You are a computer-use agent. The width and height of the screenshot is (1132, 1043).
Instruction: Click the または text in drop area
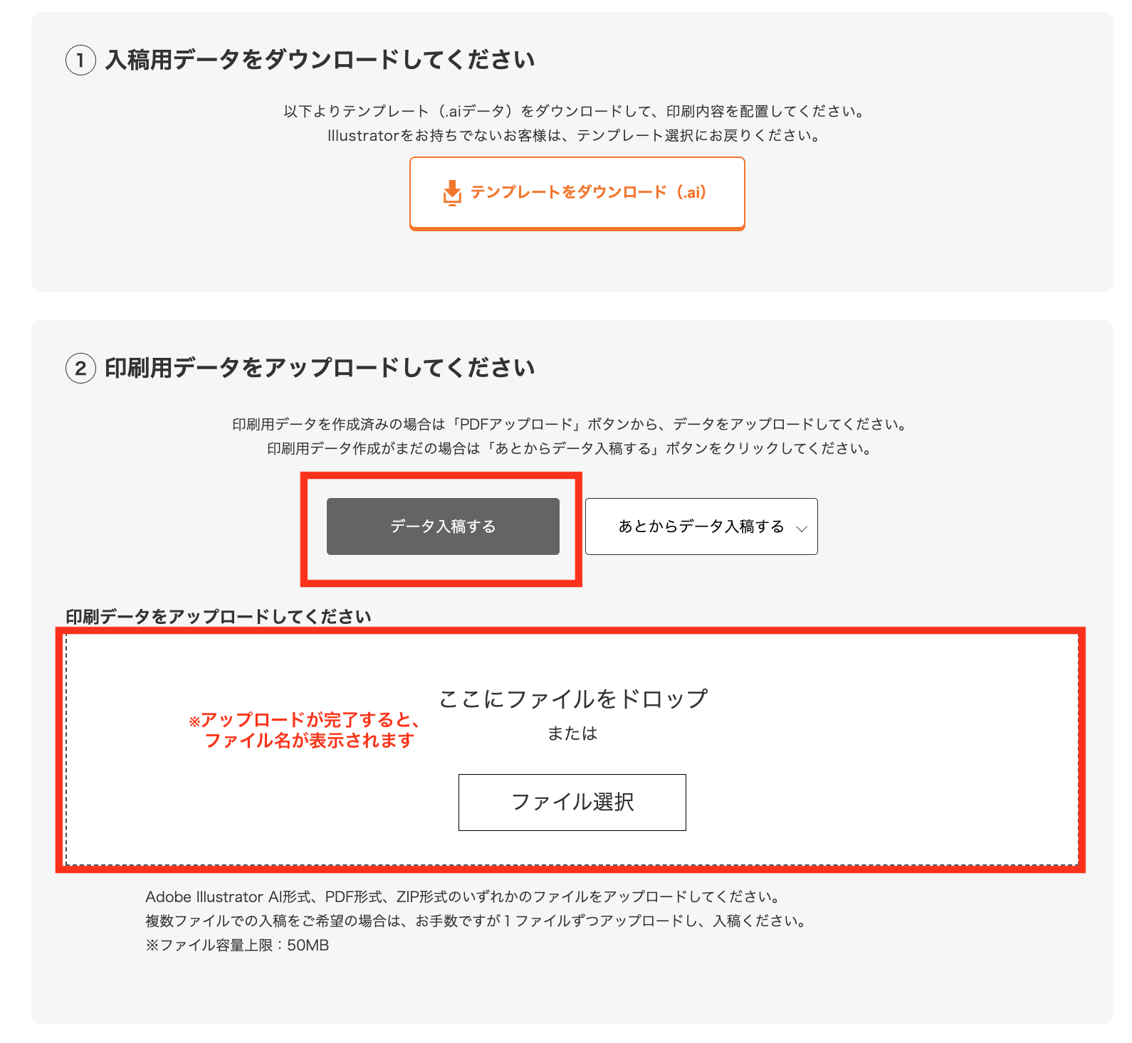(x=572, y=734)
